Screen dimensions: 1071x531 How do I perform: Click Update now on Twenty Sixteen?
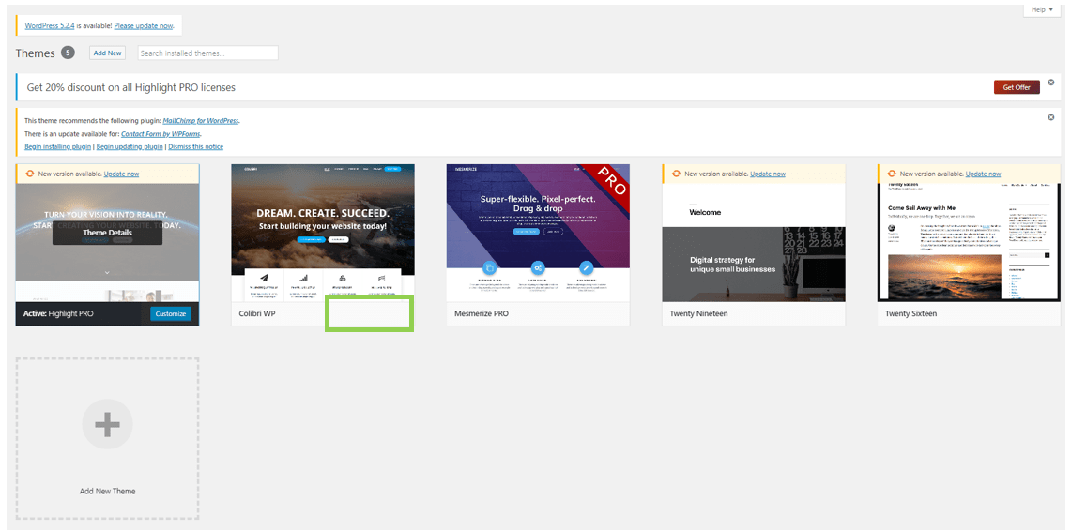pos(983,174)
